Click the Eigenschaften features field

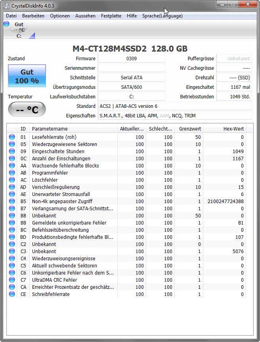tap(175, 116)
